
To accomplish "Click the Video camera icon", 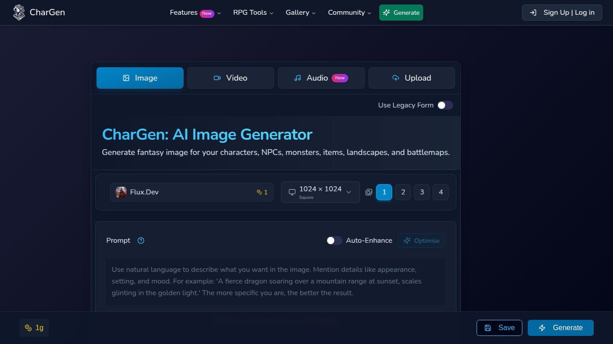I will coord(217,77).
